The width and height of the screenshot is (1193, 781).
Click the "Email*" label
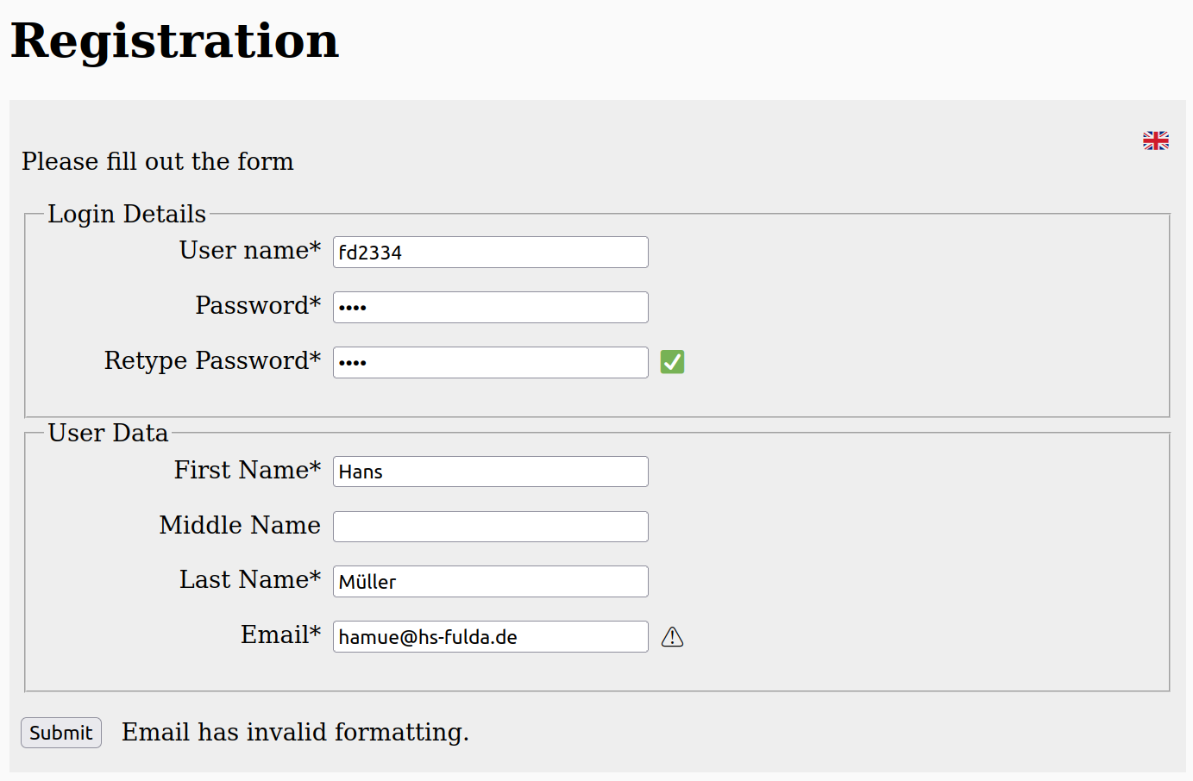[280, 634]
